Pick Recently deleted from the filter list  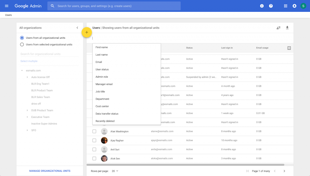[105, 121]
